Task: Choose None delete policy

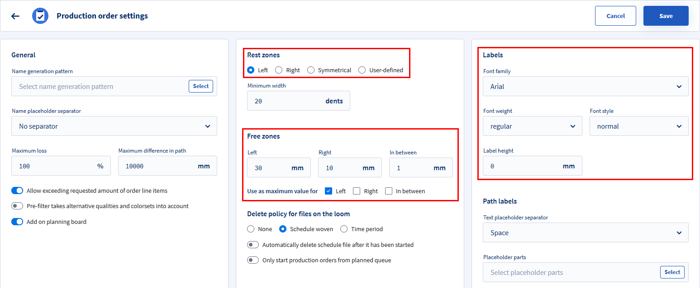Action: point(251,229)
